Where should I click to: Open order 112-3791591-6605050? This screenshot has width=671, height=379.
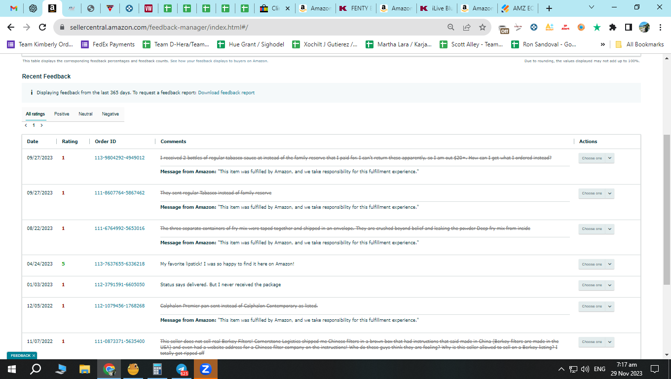[x=119, y=285]
